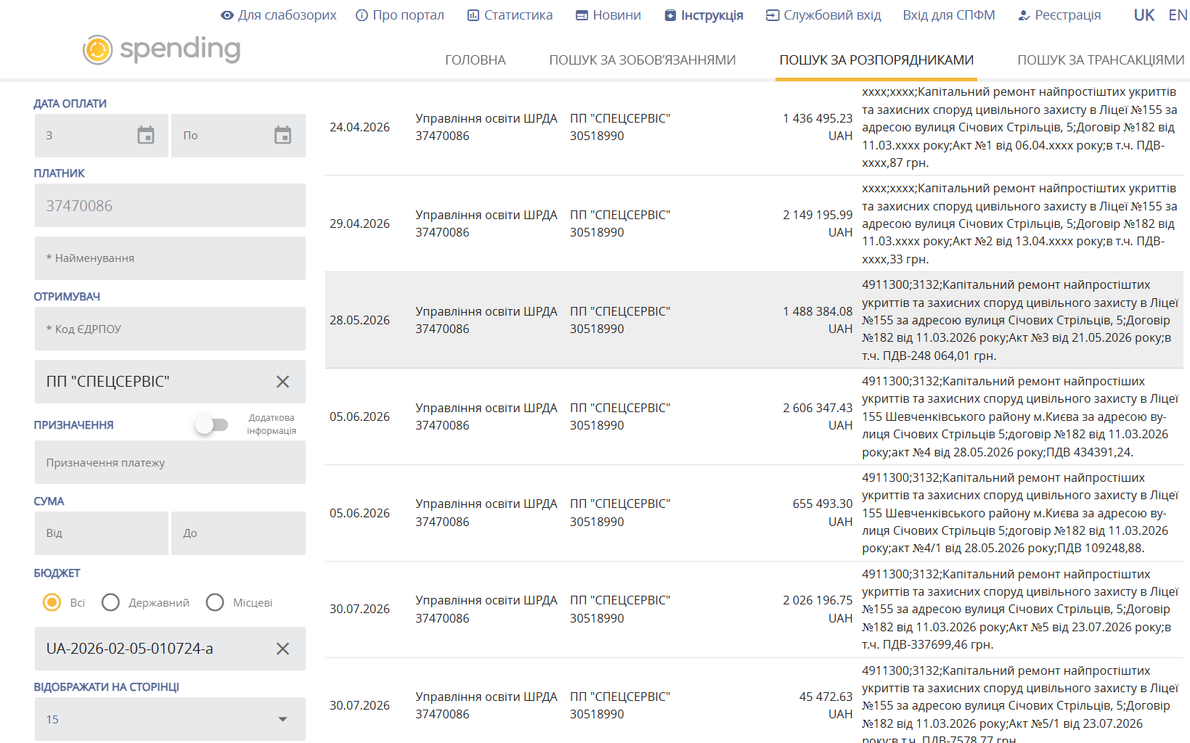Click the eye icon for visually impaired mode
The width and height of the screenshot is (1190, 743).
[x=227, y=15]
